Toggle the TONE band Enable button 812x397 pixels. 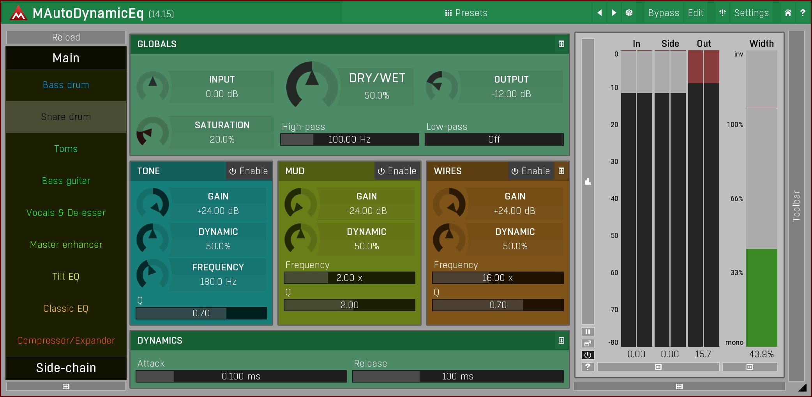[249, 171]
